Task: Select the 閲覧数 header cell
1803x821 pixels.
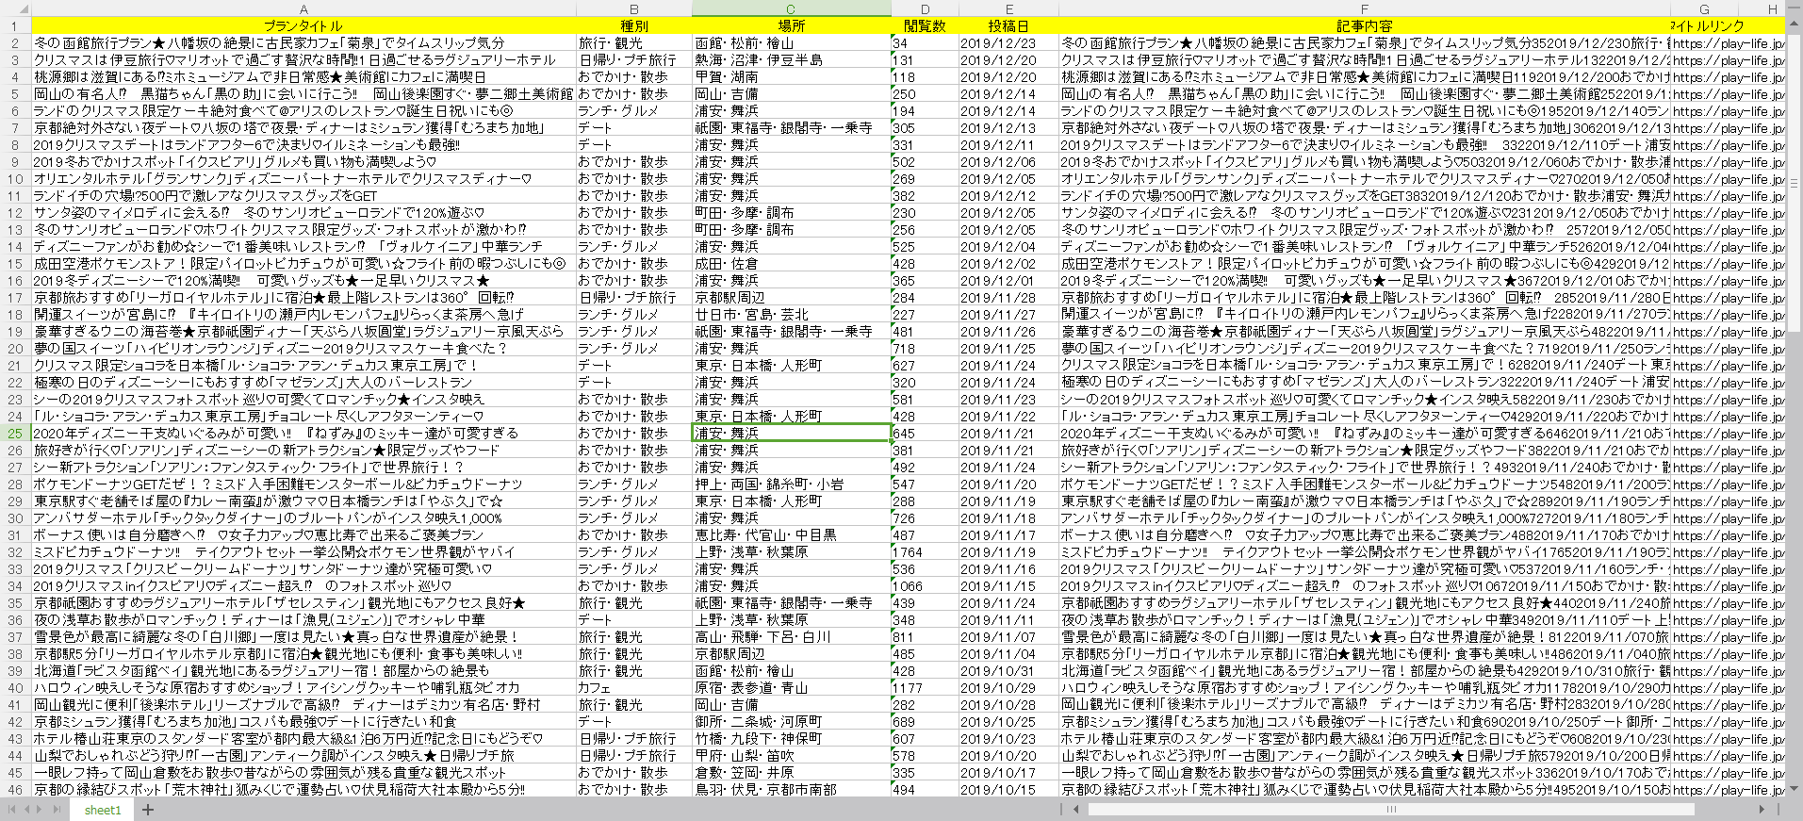Action: 925,26
